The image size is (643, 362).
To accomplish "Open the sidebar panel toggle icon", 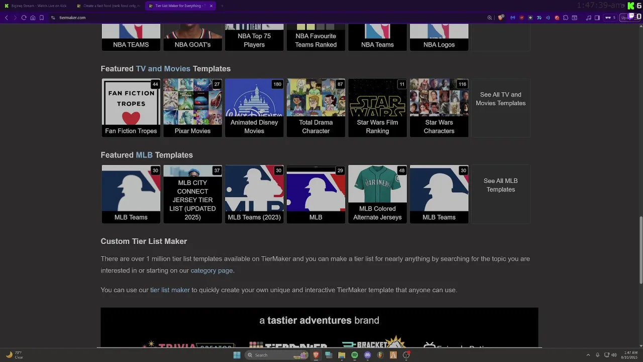I will [597, 18].
